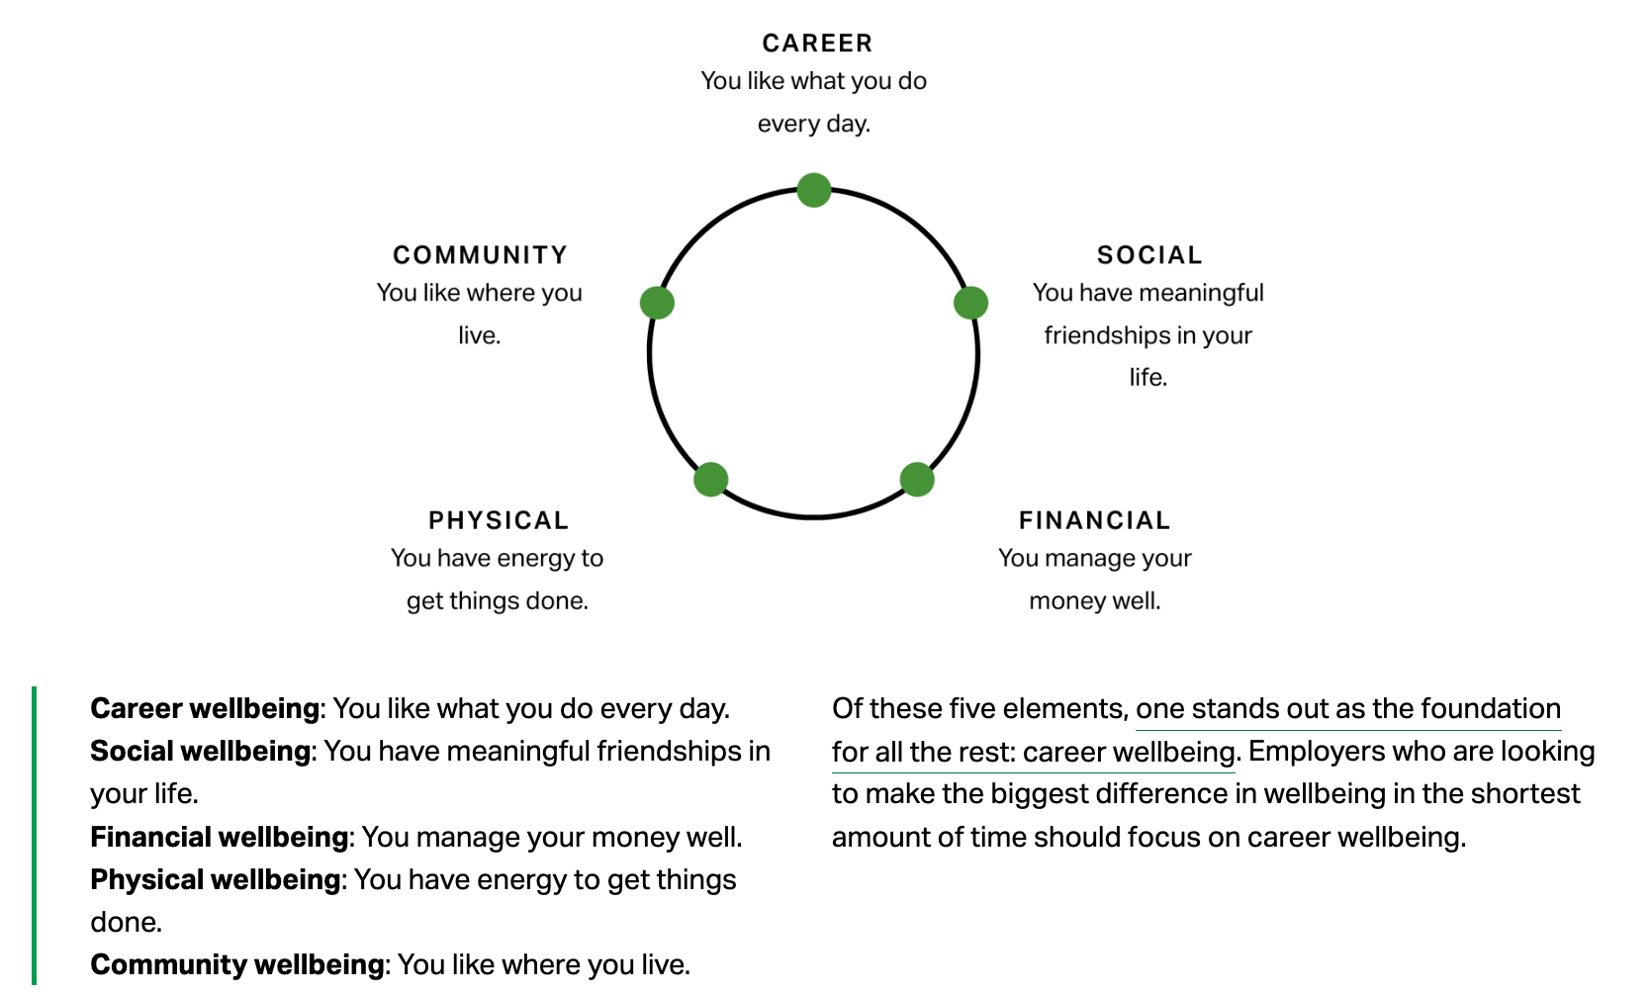1652x995 pixels.
Task: Click 'You manage your money well.' diagram caption
Action: (1095, 580)
